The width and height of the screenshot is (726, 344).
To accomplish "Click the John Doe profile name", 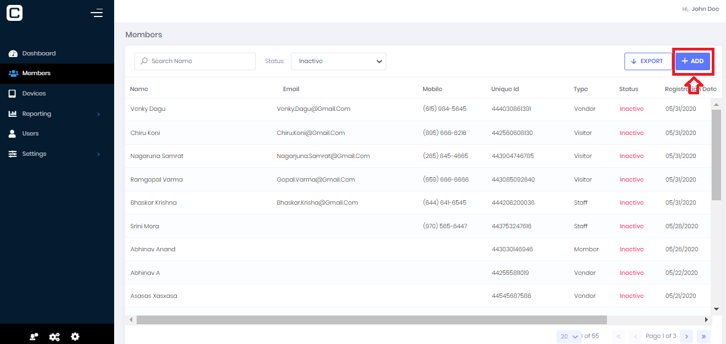I will point(705,9).
